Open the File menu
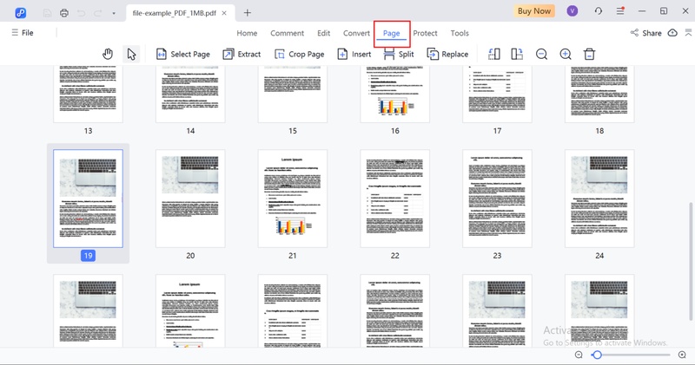 (23, 33)
